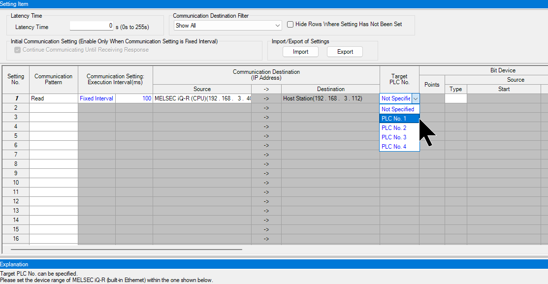Focus the Latency Time input field
The height and width of the screenshot is (284, 548).
[92, 26]
